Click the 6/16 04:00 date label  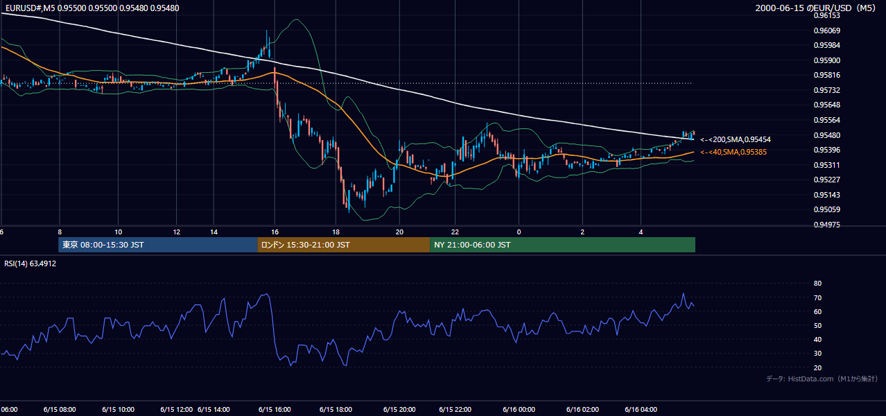pyautogui.click(x=641, y=410)
